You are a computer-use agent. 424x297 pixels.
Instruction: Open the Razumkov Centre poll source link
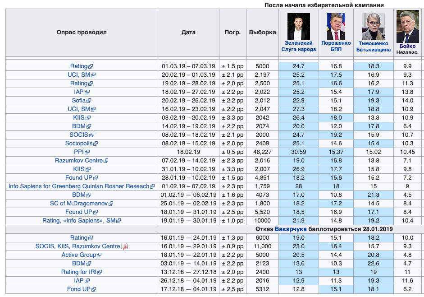coord(79,161)
